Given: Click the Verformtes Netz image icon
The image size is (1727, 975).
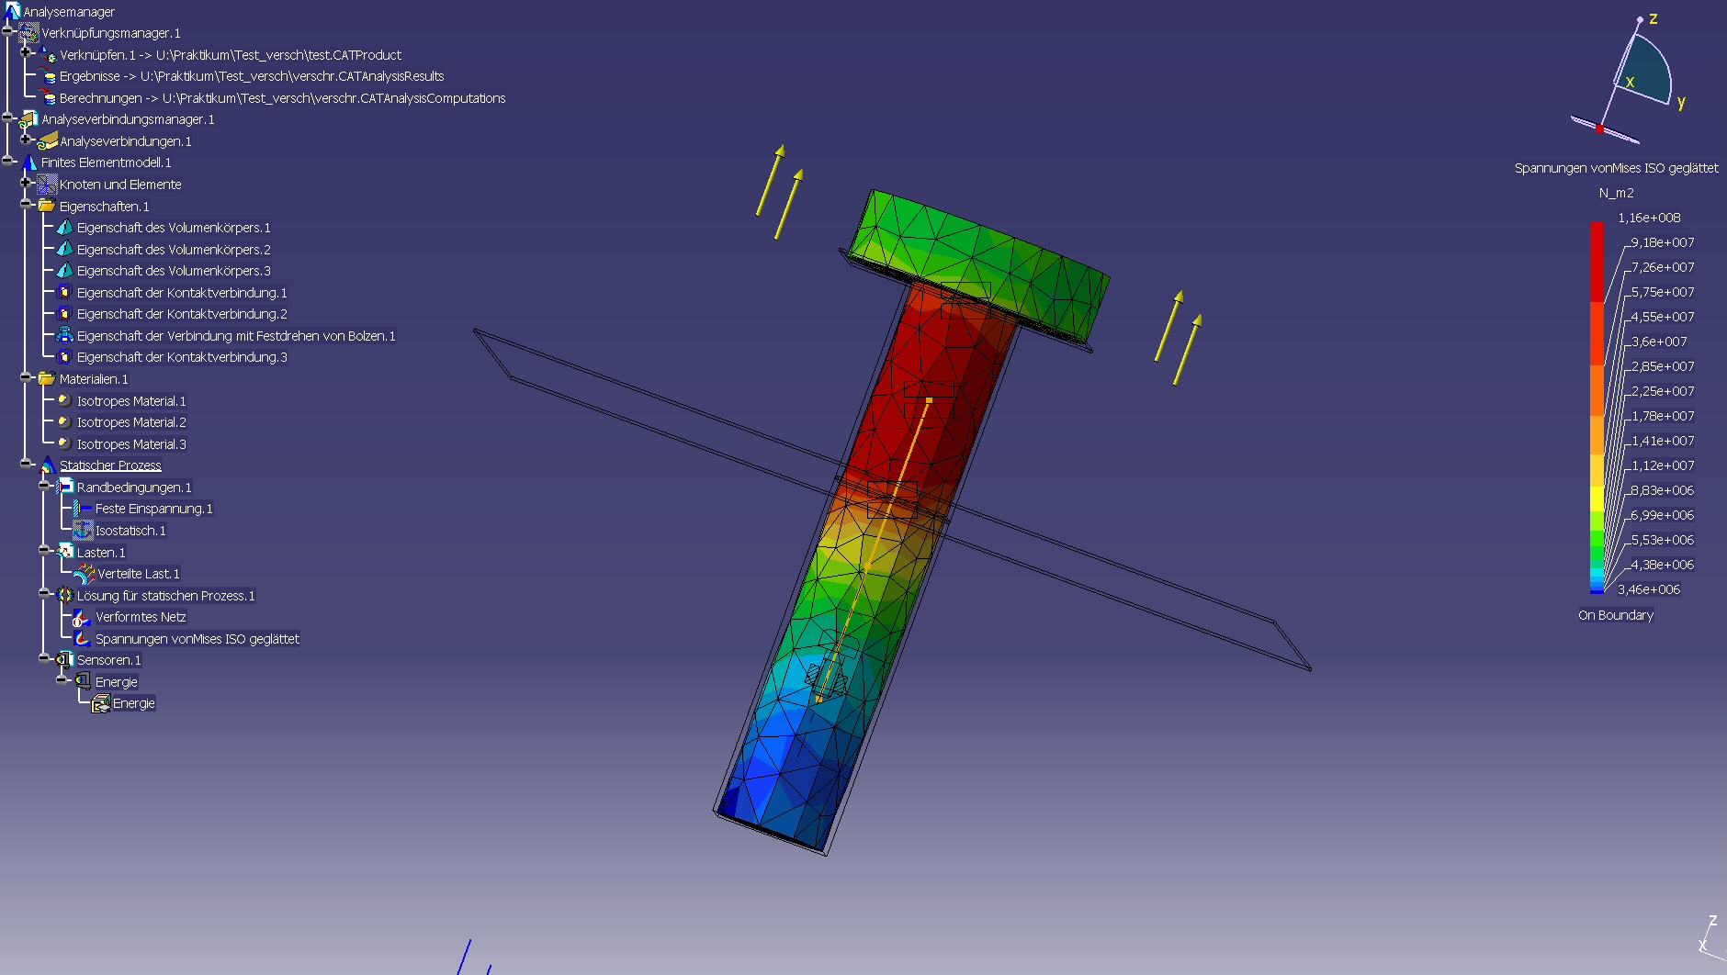Looking at the screenshot, I should [83, 617].
